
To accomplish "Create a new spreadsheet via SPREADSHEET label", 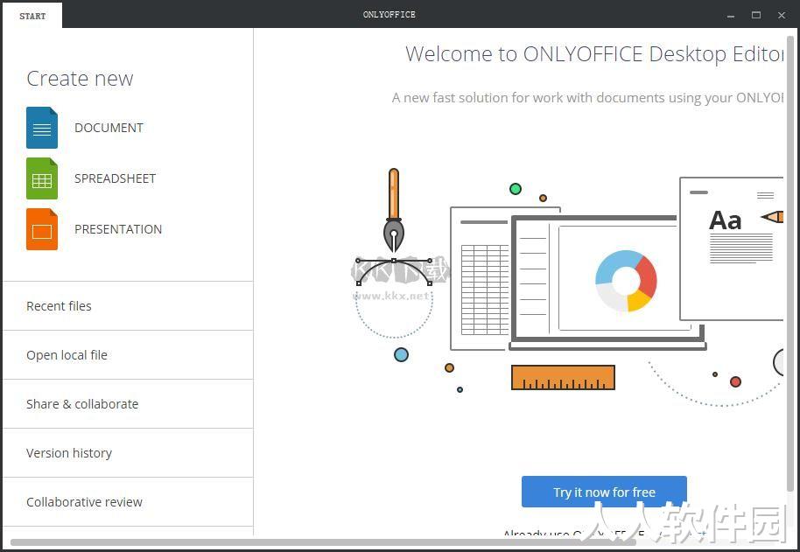I will coord(115,178).
